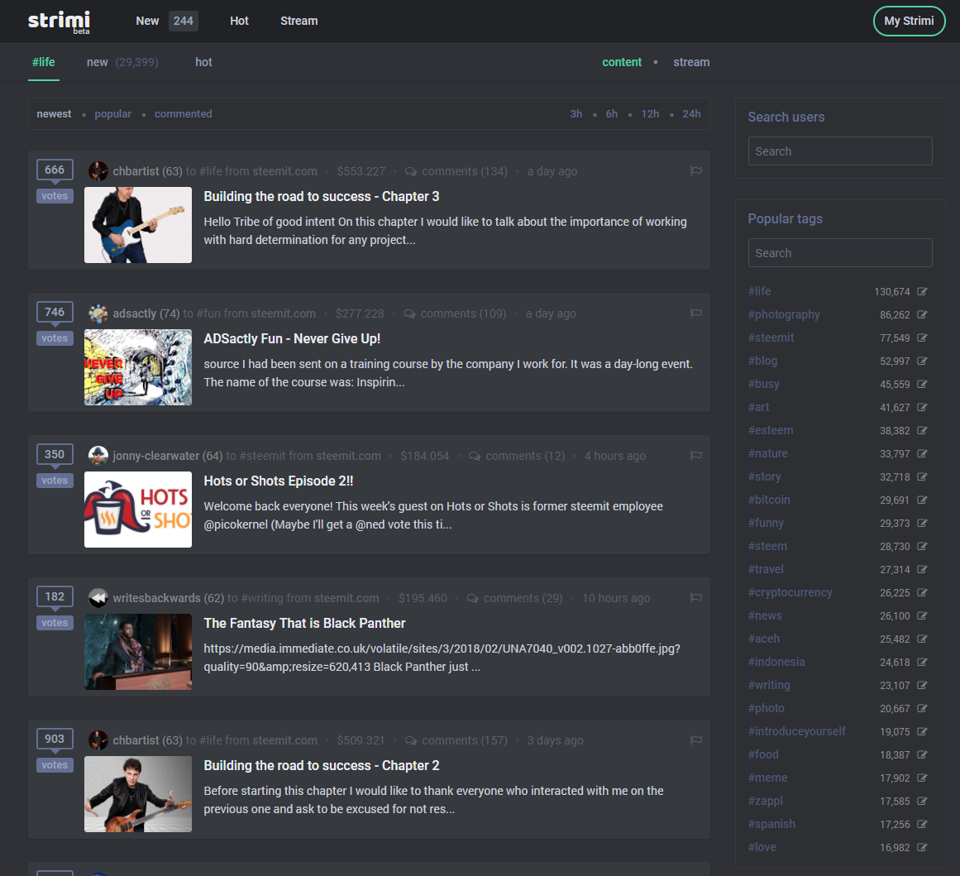Click the edit icon next to #photography tag
Screen dimensions: 960x876
coord(922,314)
